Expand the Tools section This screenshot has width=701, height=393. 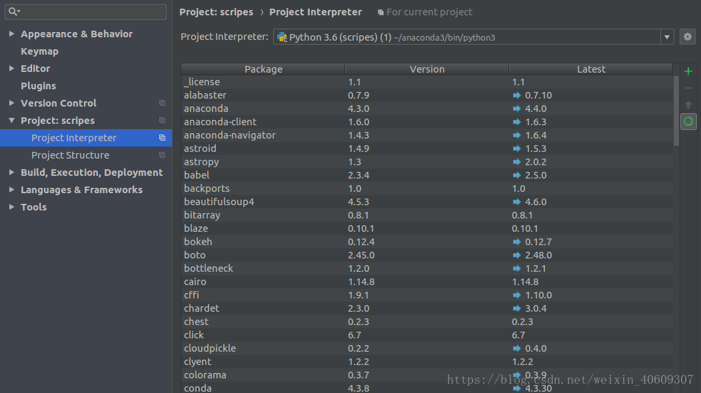pos(11,206)
